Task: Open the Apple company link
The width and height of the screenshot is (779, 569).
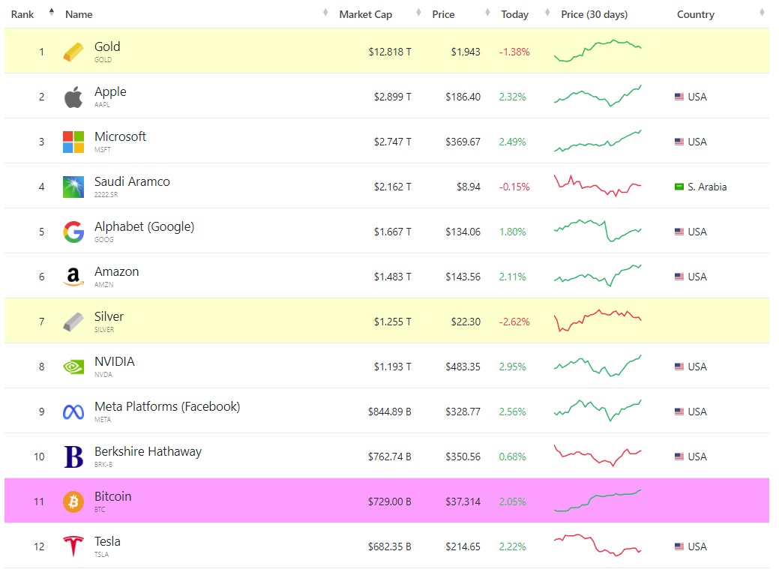Action: pos(110,92)
